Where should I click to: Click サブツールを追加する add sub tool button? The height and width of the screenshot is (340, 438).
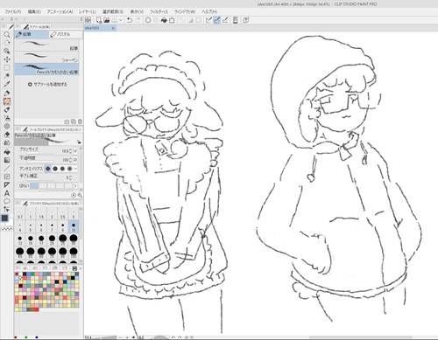coord(47,85)
